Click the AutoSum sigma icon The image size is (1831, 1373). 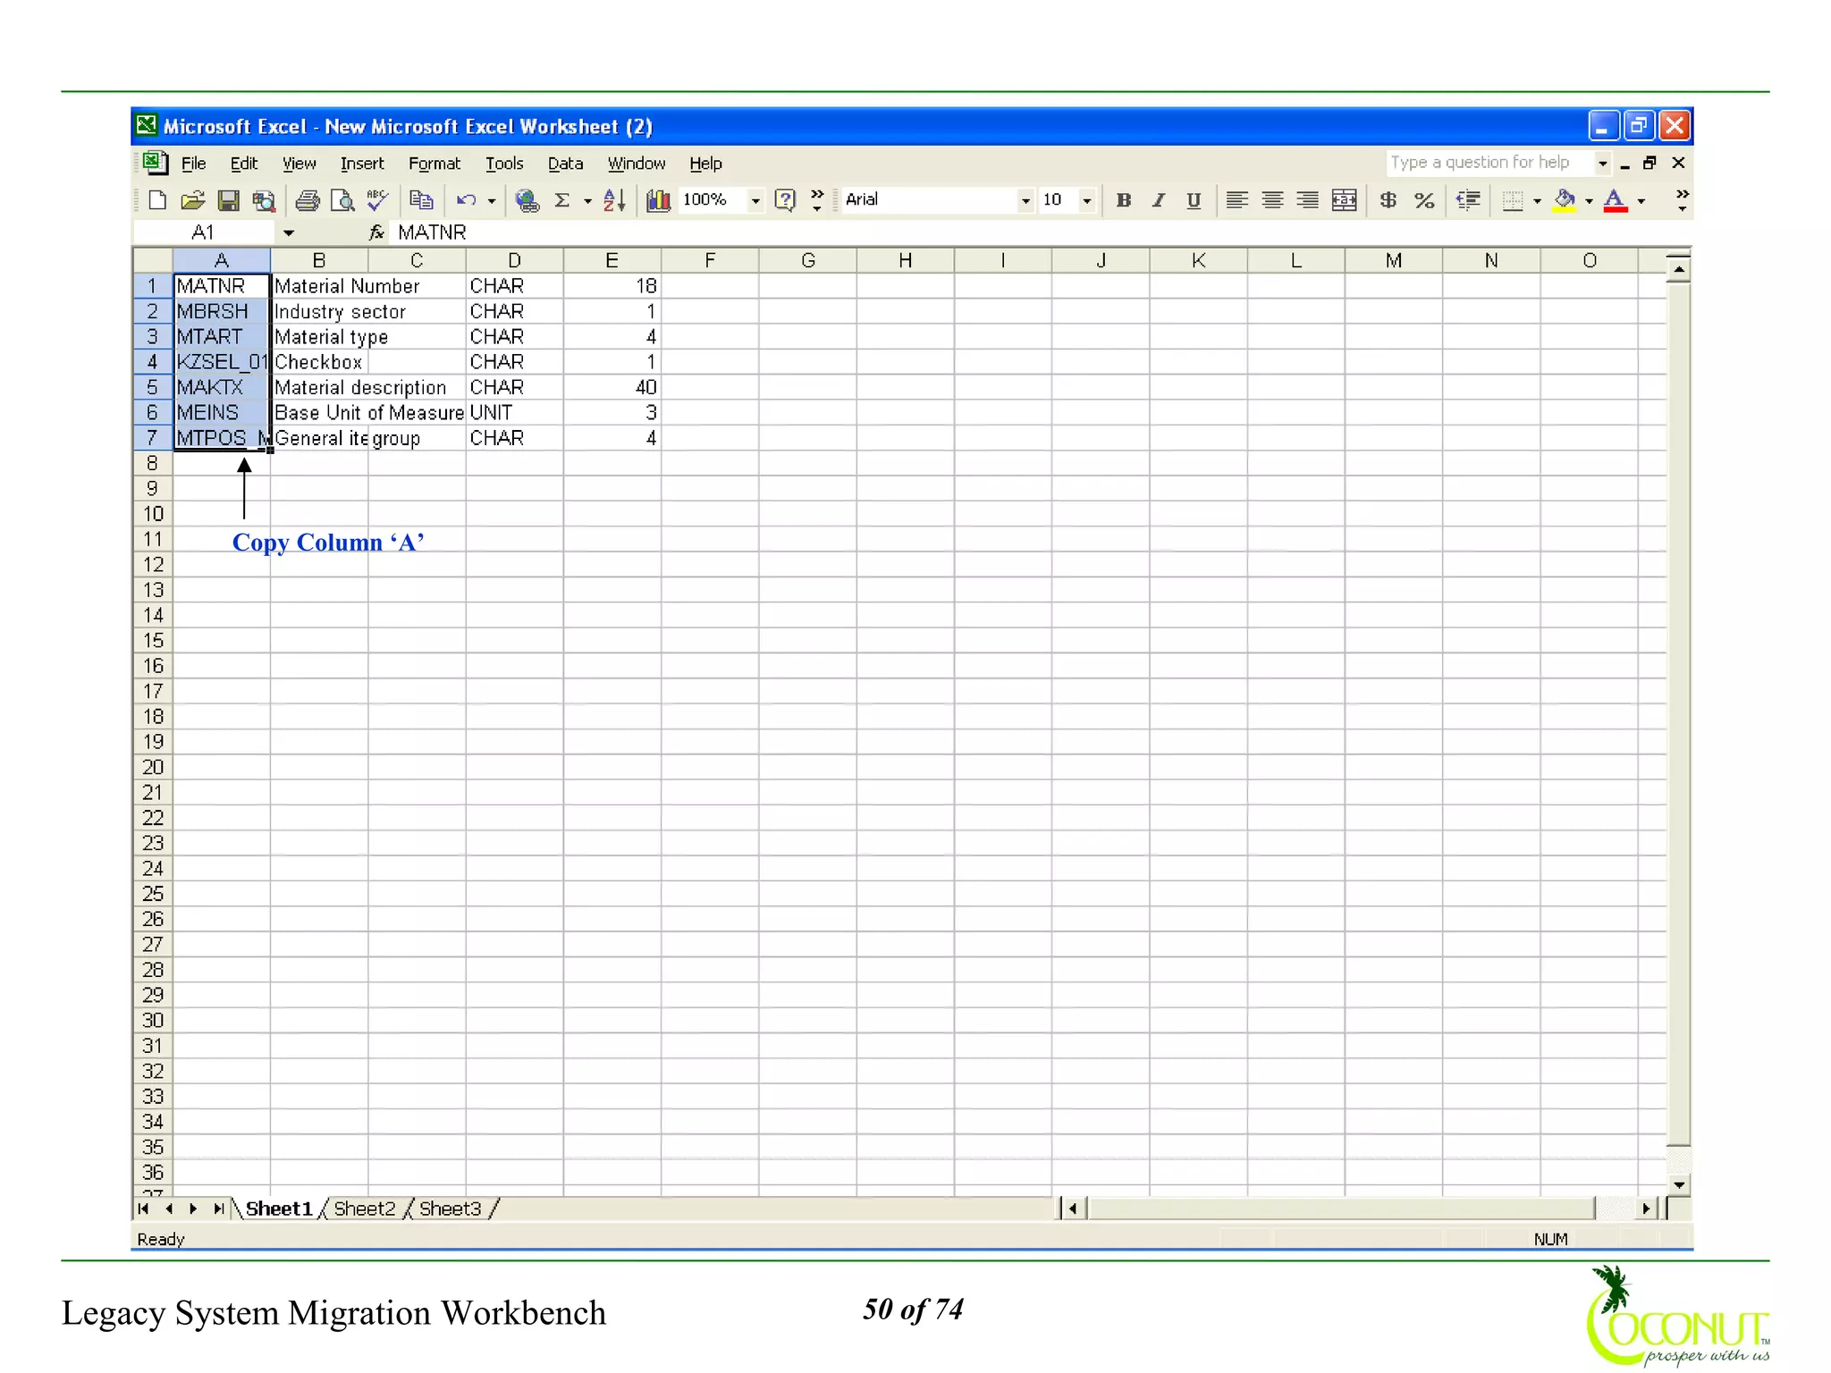click(x=562, y=200)
